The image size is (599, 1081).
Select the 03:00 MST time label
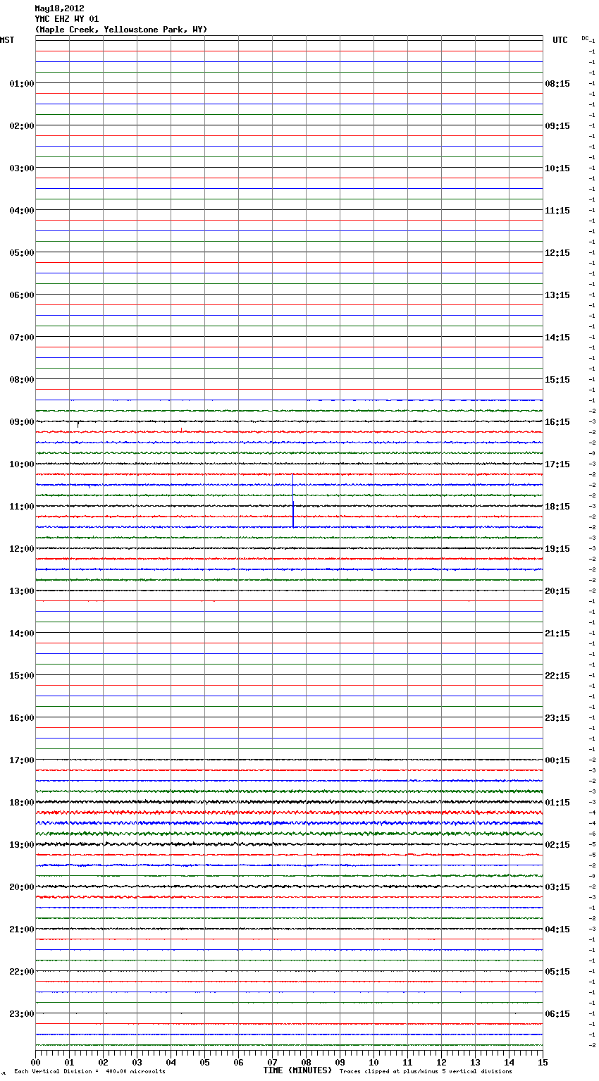[x=22, y=168]
